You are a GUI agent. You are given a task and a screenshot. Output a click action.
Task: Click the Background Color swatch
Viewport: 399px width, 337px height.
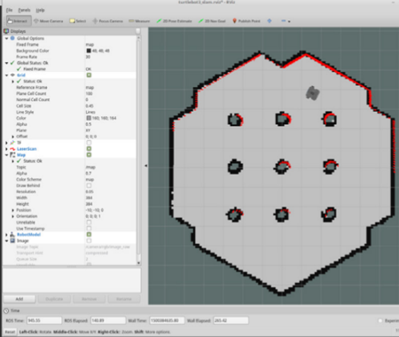(x=89, y=51)
